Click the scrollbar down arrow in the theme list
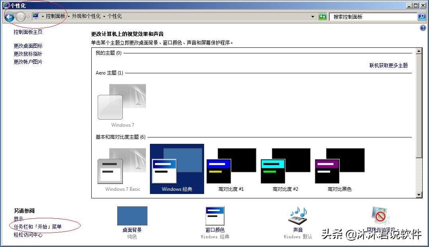The height and width of the screenshot is (247, 429). pyautogui.click(x=419, y=194)
